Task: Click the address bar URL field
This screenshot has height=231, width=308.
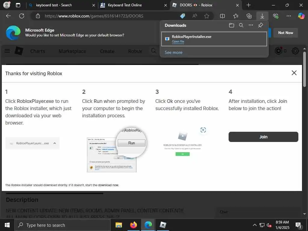Action: tap(94, 16)
